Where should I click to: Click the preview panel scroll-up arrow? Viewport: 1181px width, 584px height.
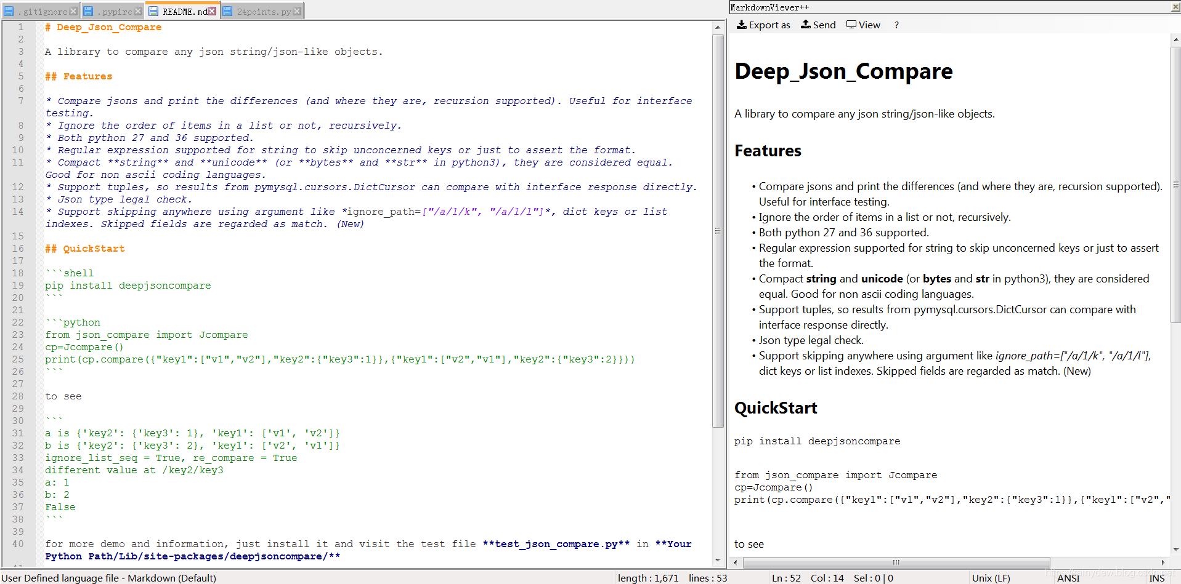[x=1175, y=40]
